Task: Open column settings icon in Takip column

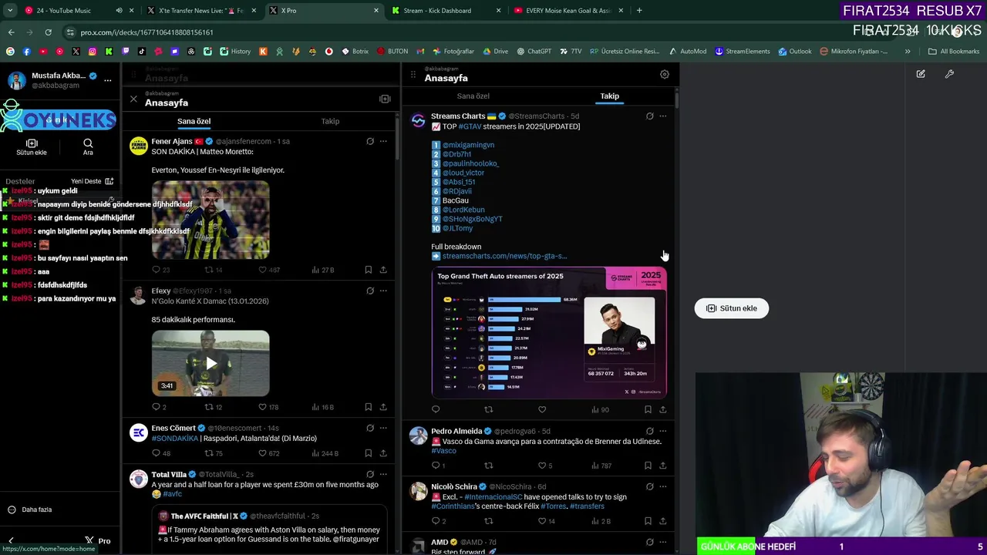Action: pos(665,75)
